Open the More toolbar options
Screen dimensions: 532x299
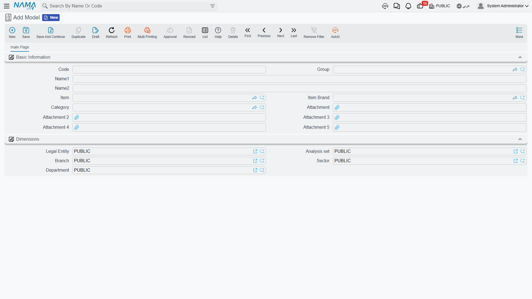tap(519, 33)
